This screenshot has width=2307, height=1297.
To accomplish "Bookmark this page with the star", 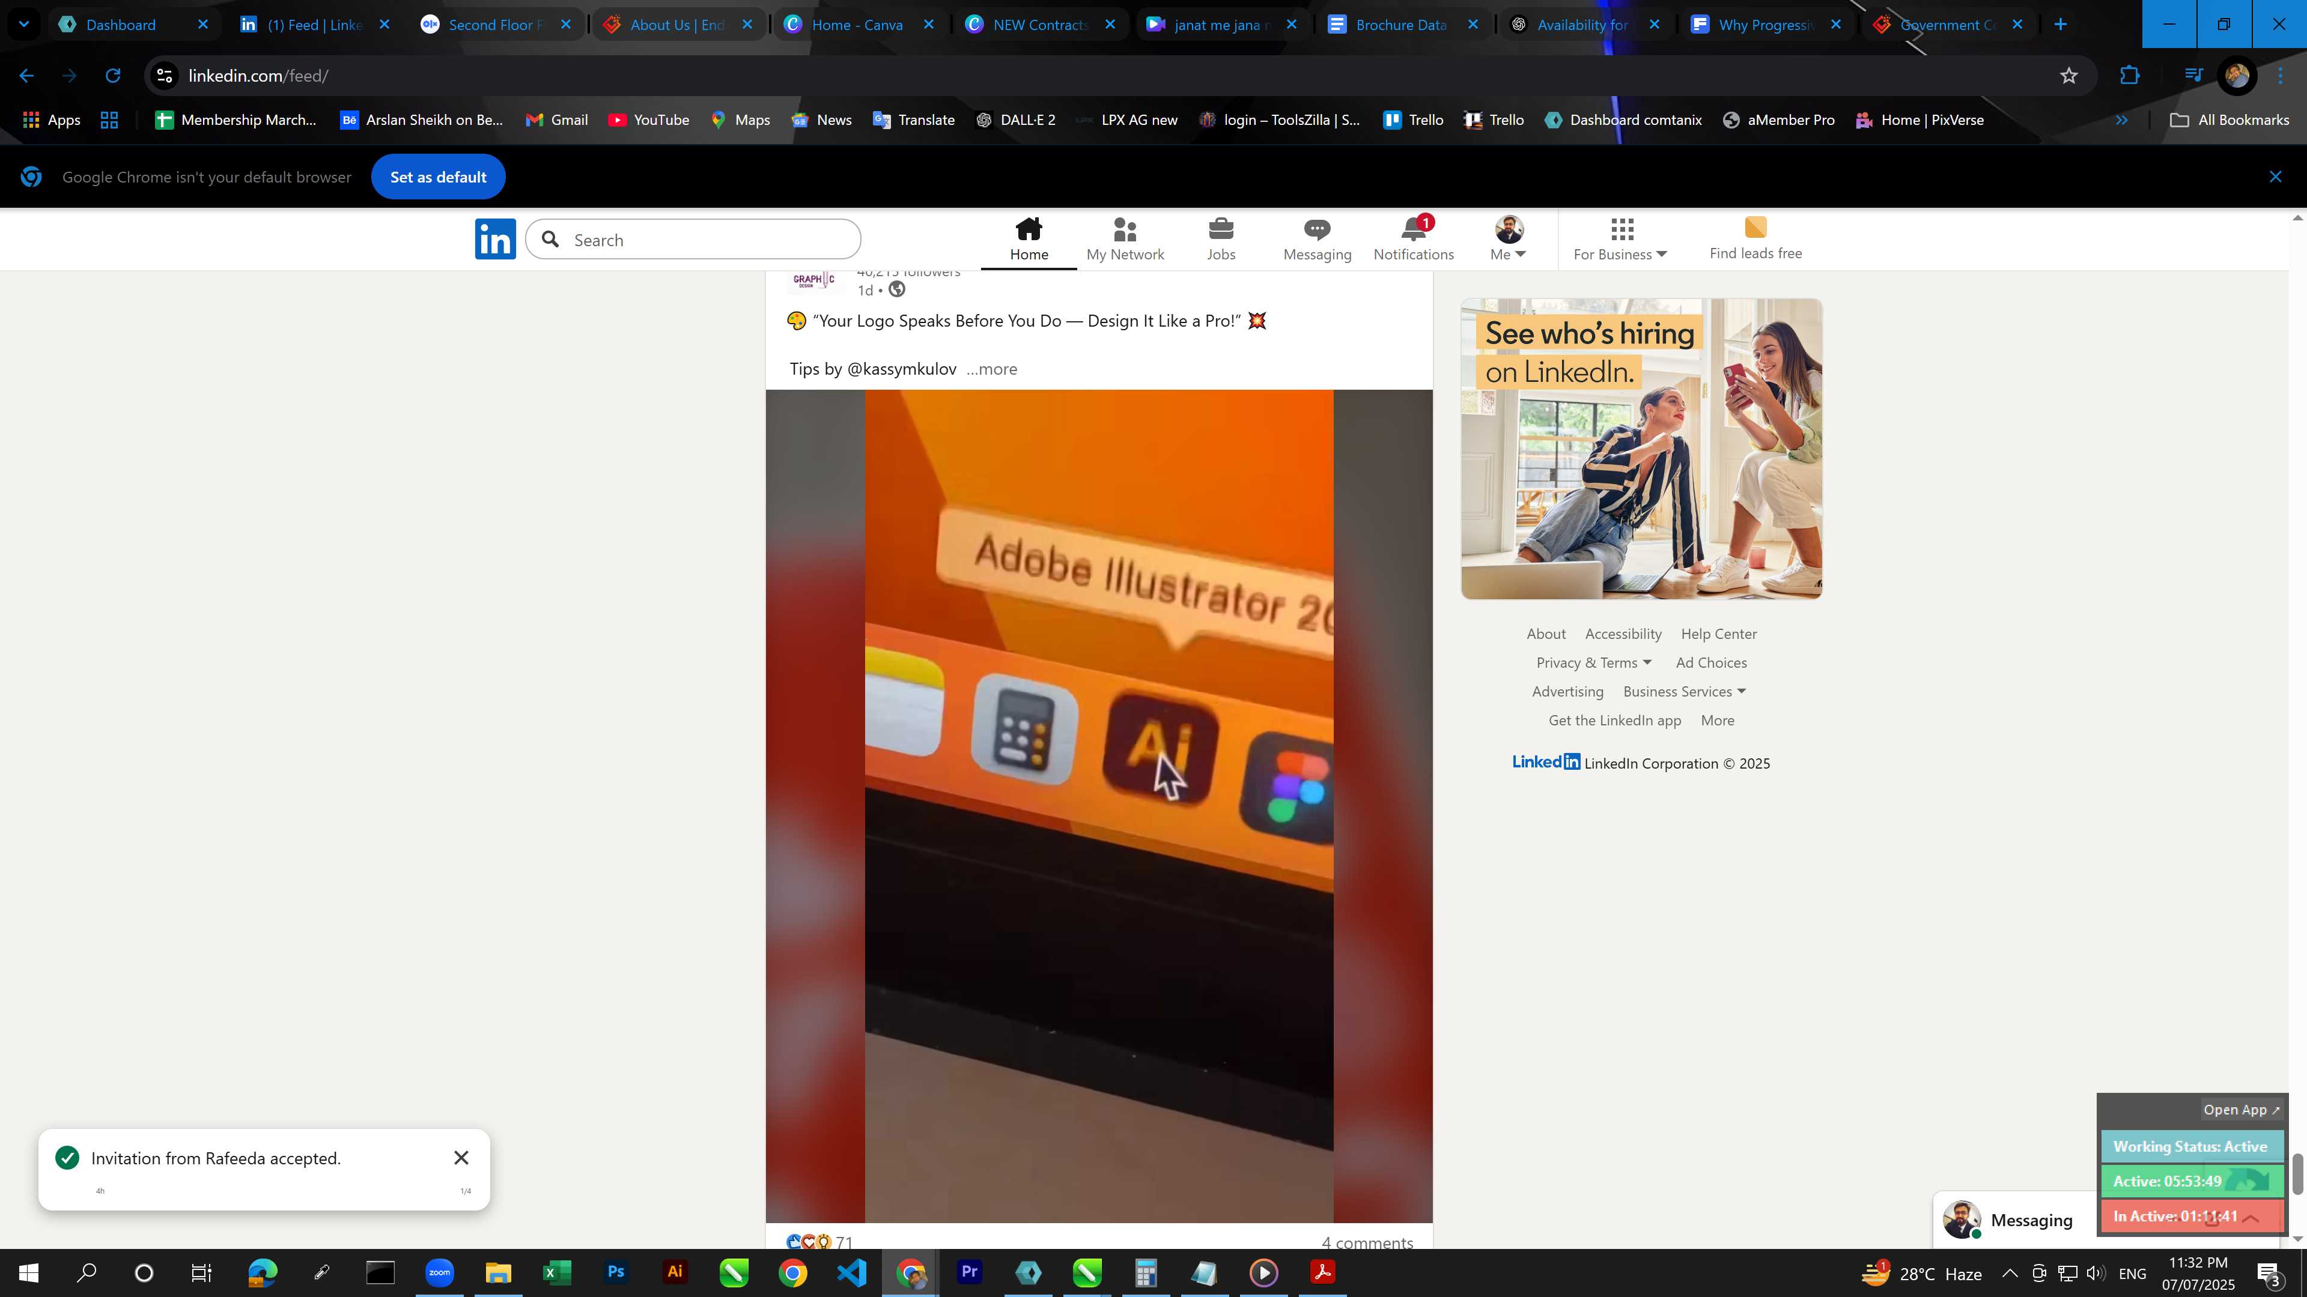I will click(x=2068, y=76).
